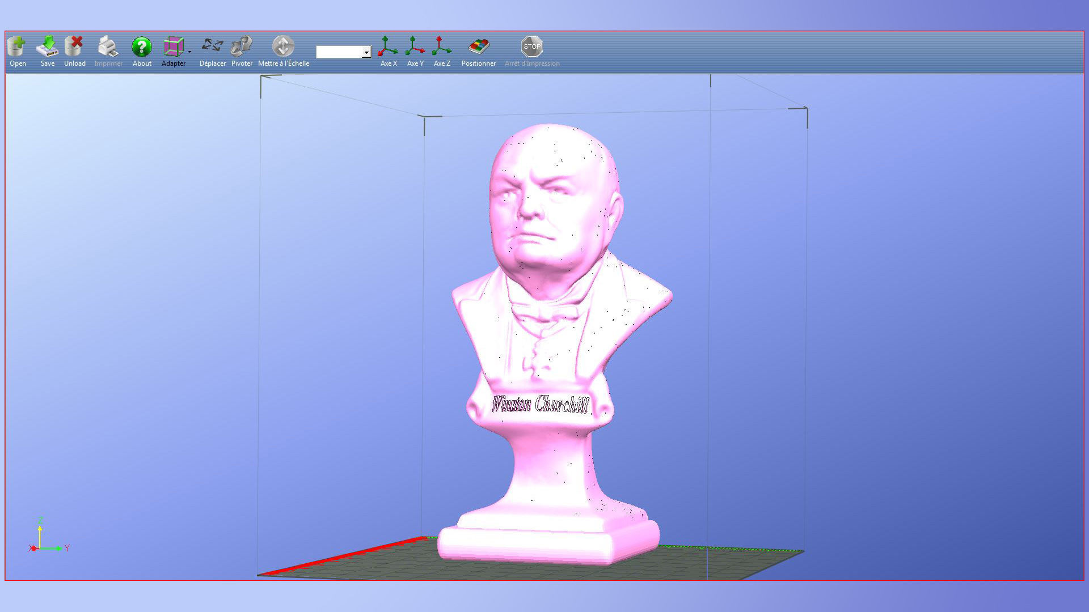
Task: Select the Axe X axis button
Action: click(x=388, y=46)
